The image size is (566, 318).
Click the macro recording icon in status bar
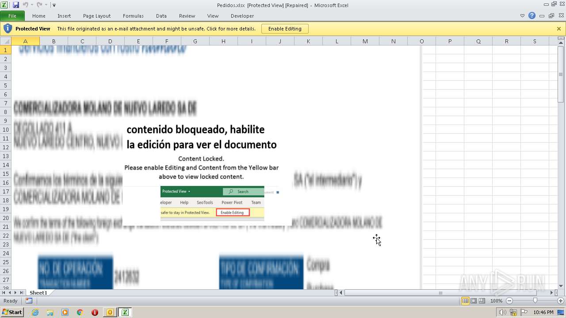click(x=29, y=301)
